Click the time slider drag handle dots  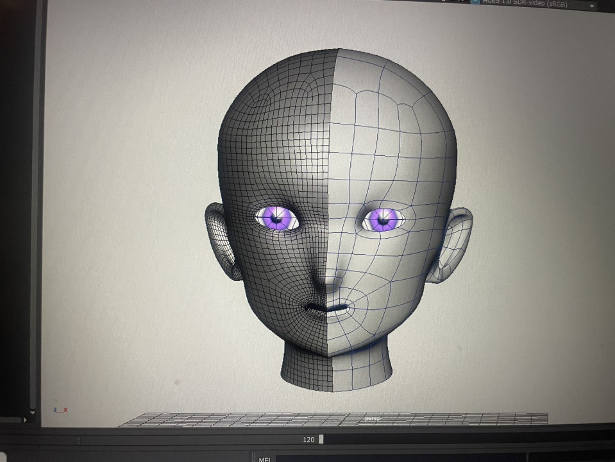78,440
